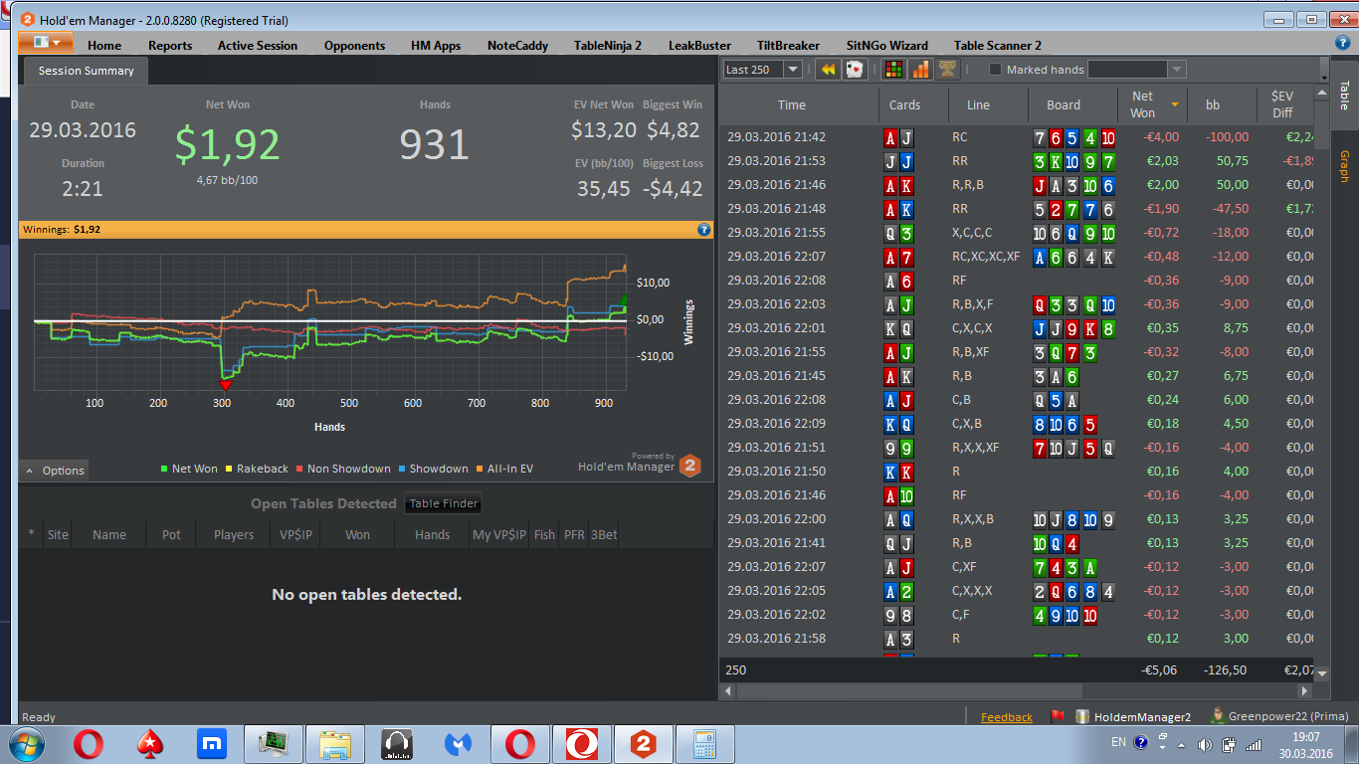This screenshot has height=764, width=1359.
Task: Expand the graph Options panel
Action: (55, 471)
